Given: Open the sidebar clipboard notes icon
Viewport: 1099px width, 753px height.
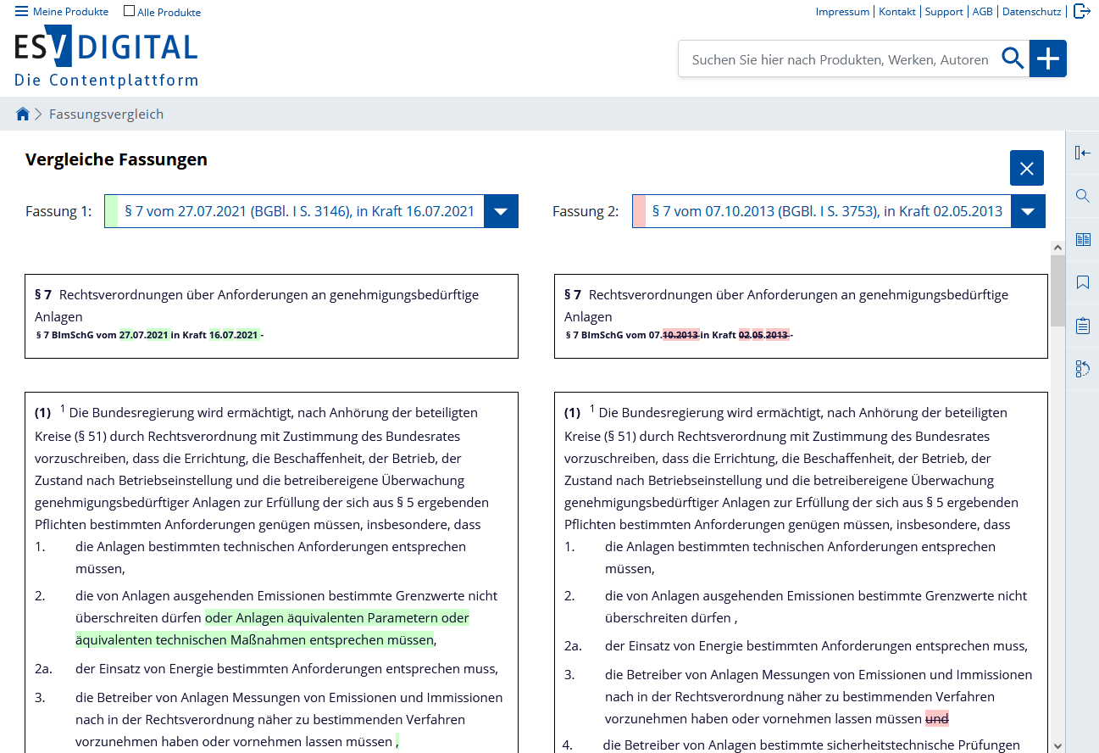Looking at the screenshot, I should pyautogui.click(x=1082, y=326).
